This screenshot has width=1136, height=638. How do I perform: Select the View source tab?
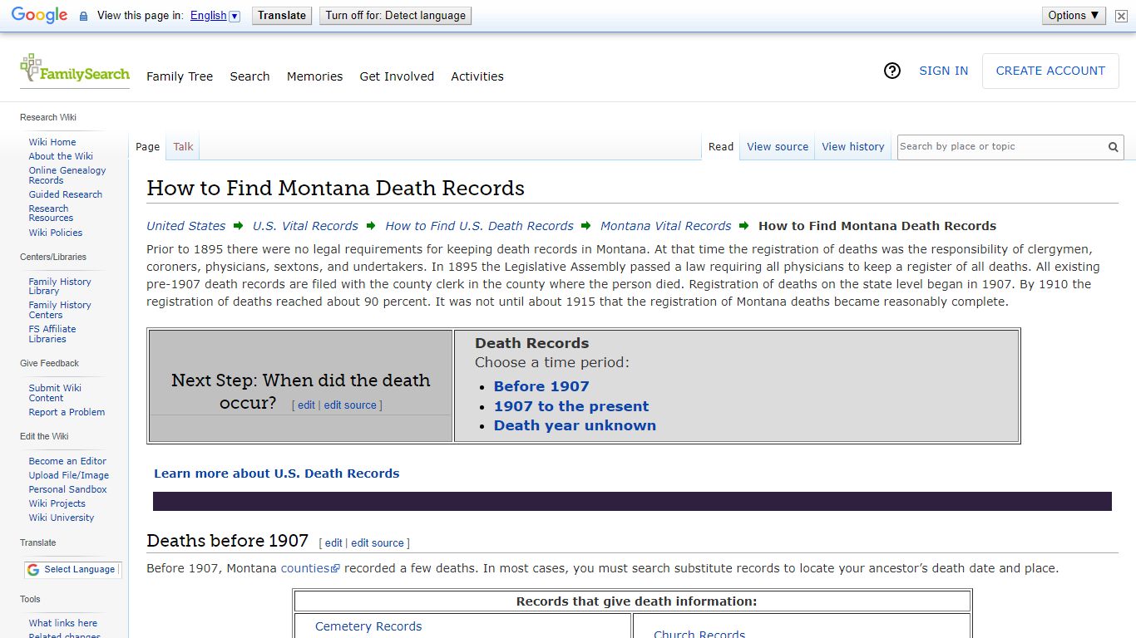[778, 146]
